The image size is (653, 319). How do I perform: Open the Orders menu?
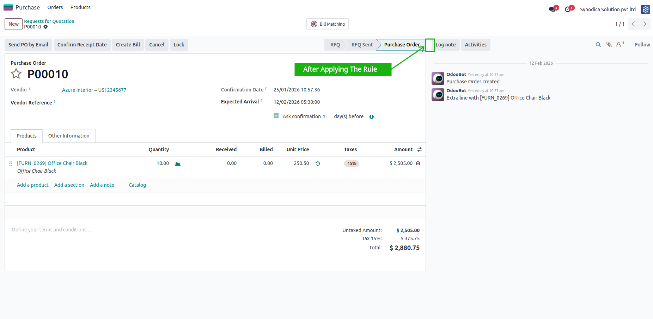click(x=55, y=7)
